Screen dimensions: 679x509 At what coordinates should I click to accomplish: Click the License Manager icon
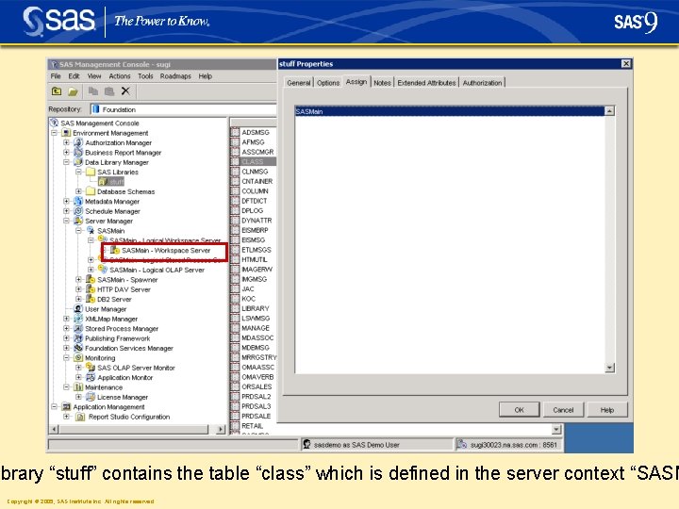point(91,397)
